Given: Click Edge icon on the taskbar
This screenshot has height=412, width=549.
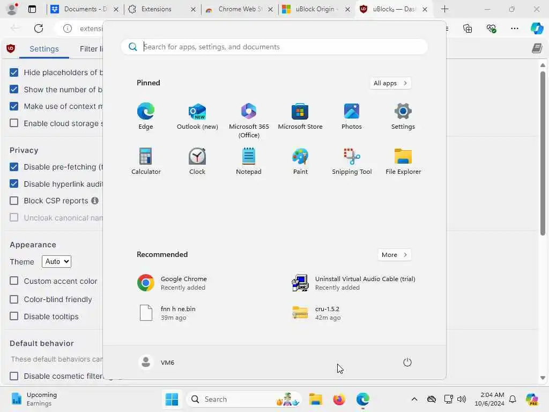Looking at the screenshot, I should 363,399.
